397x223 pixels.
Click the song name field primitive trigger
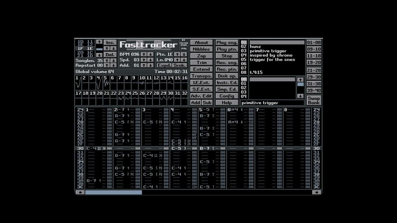(x=273, y=103)
